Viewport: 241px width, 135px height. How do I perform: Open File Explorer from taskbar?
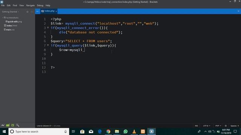tap(117, 132)
